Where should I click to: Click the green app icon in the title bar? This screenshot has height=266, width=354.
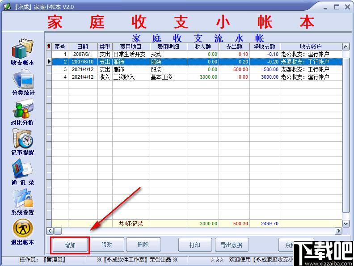[x=7, y=7]
